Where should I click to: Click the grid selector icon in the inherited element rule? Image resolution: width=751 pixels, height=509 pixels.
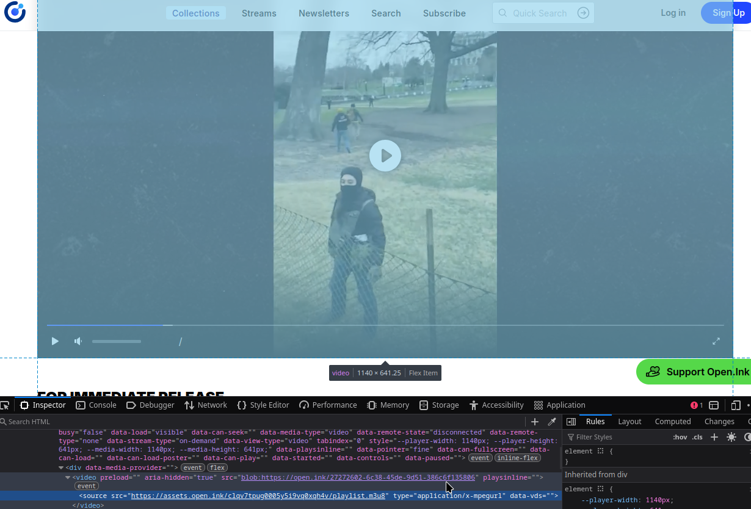[600, 489]
